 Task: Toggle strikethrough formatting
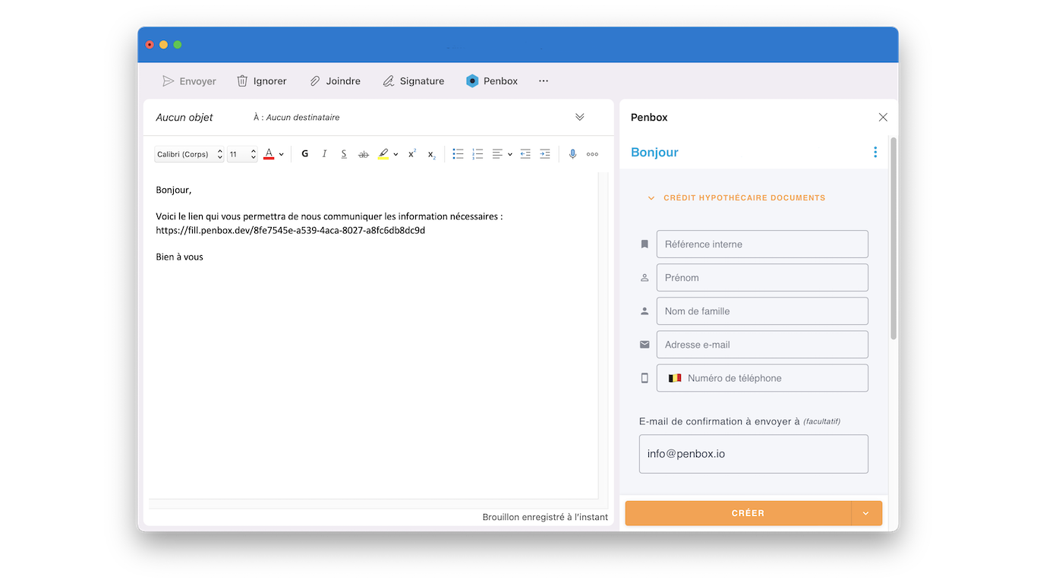364,154
